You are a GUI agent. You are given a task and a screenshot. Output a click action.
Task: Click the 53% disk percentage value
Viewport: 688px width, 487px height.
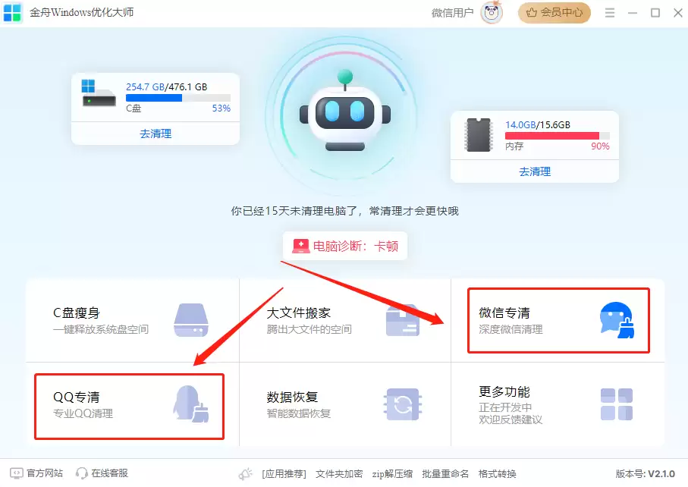click(221, 108)
